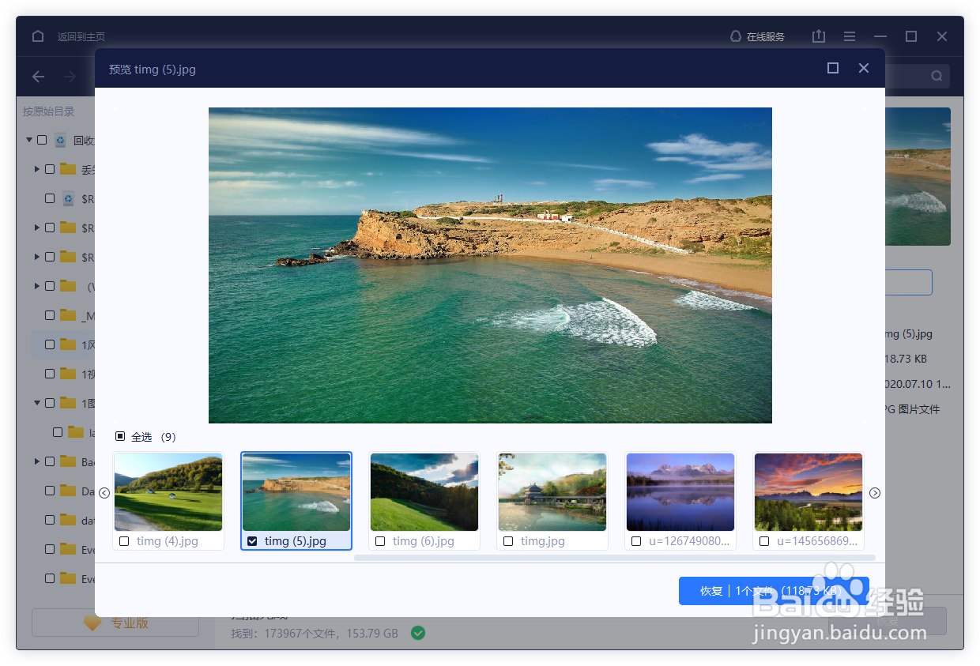Select the u=145656869 sunset thumbnail
This screenshot has width=980, height=666.
(x=808, y=492)
